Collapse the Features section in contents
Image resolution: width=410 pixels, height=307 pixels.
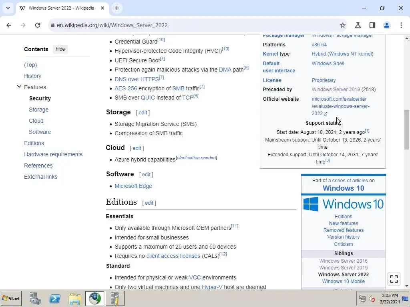(x=19, y=86)
